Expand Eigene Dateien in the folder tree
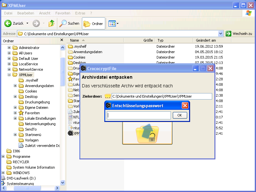Screen dimensions: 256x192 point(15,108)
